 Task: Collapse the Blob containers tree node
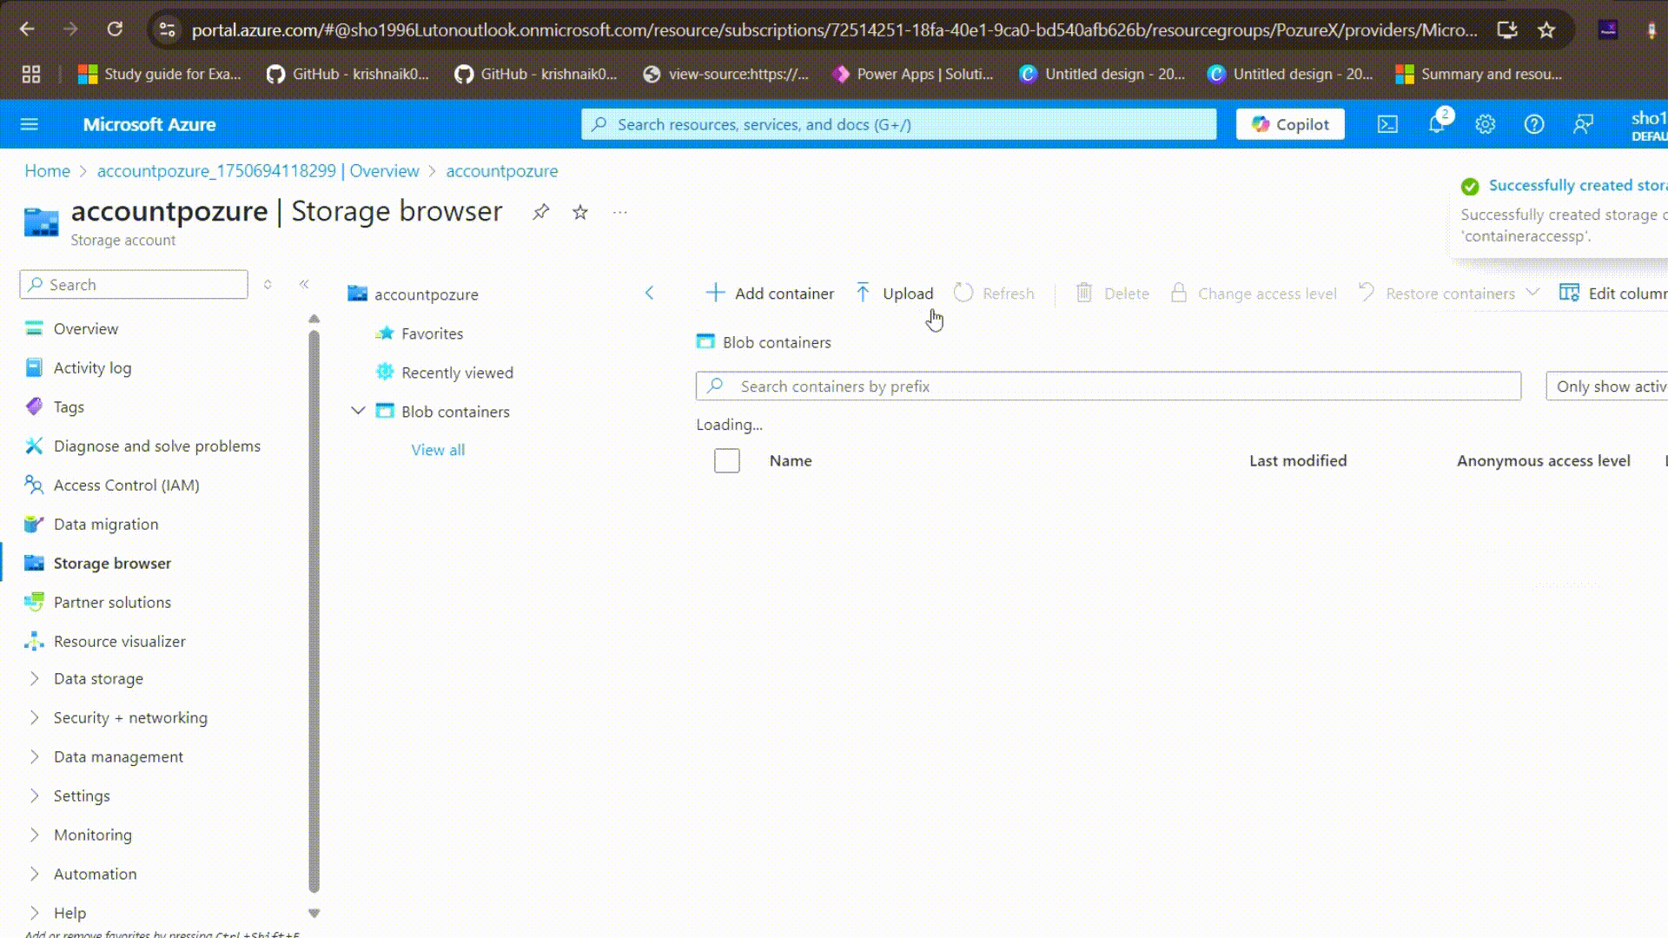(x=358, y=411)
